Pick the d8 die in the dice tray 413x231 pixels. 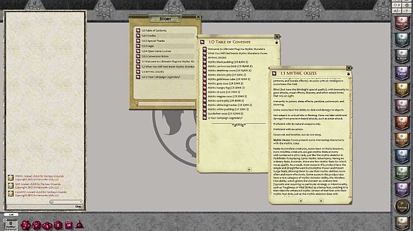(58, 225)
